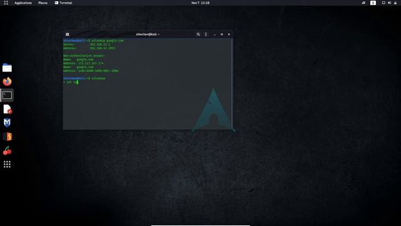The image size is (401, 226).
Task: Click the 'Address: 172.217.167.174' line
Action: point(83,63)
